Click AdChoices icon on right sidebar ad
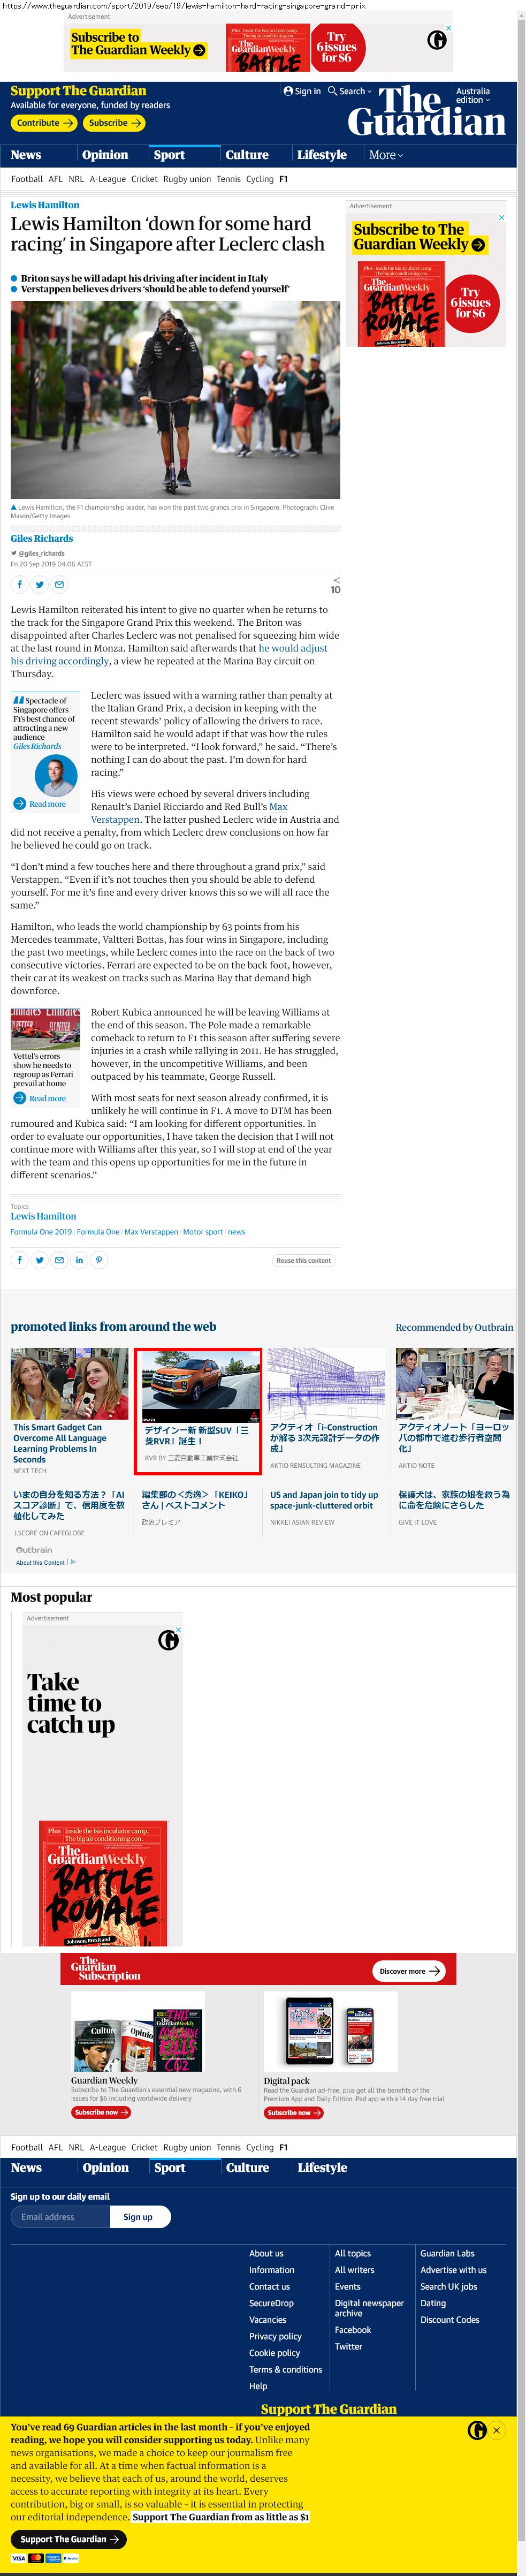Viewport: 526px width, 2576px height. (x=501, y=217)
